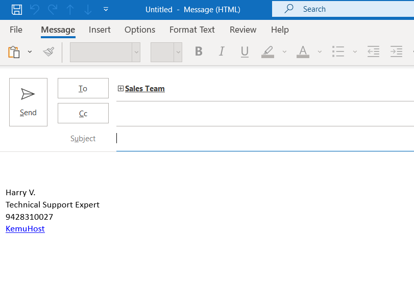
Task: Click the Next Item down arrow
Action: click(88, 10)
